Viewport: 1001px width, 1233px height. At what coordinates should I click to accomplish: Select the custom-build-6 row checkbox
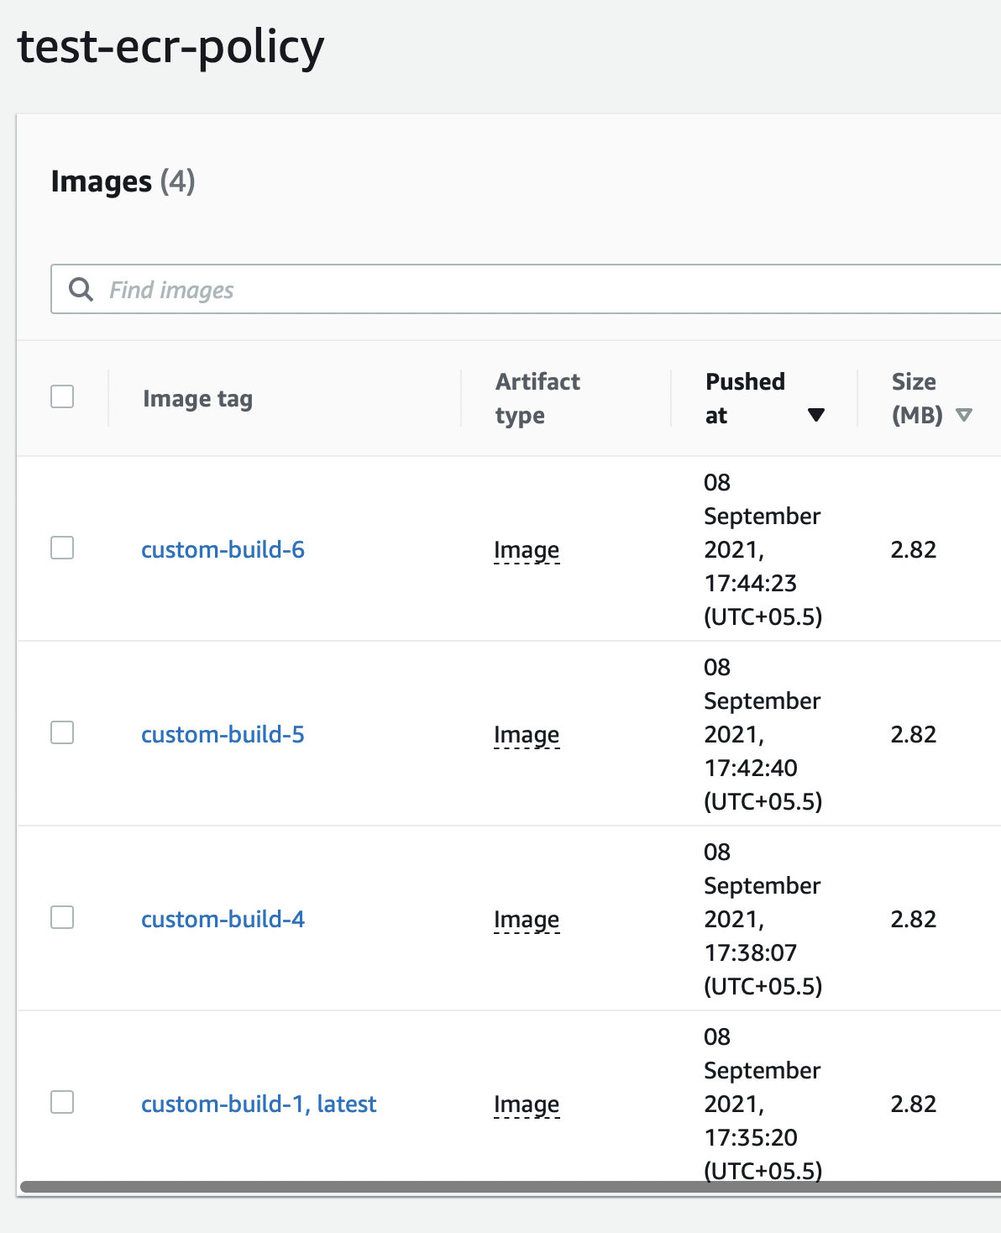click(62, 548)
